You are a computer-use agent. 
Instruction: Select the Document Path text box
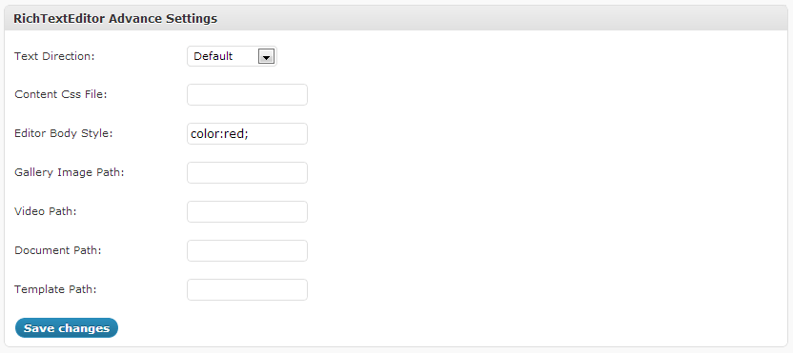[x=247, y=250]
